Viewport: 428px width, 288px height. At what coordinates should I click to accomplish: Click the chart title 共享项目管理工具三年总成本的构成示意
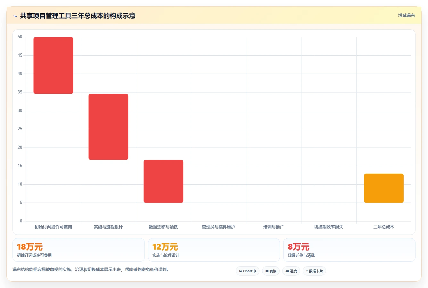pyautogui.click(x=78, y=16)
